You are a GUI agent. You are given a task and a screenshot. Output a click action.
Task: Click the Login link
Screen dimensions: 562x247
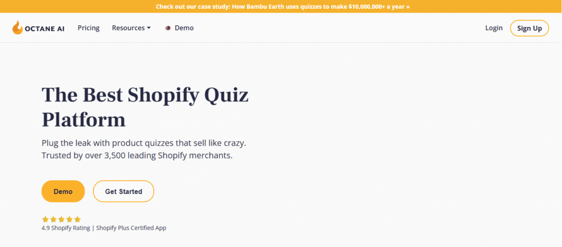494,28
